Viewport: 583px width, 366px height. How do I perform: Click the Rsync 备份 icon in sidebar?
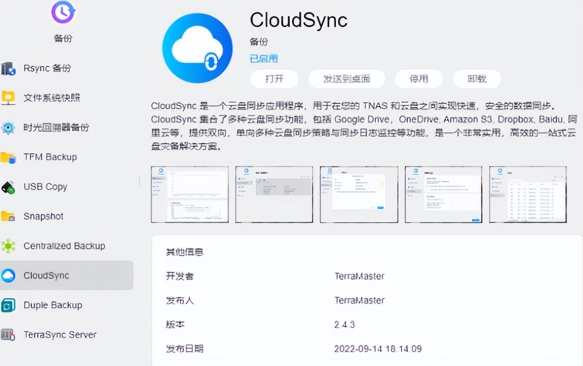click(9, 69)
